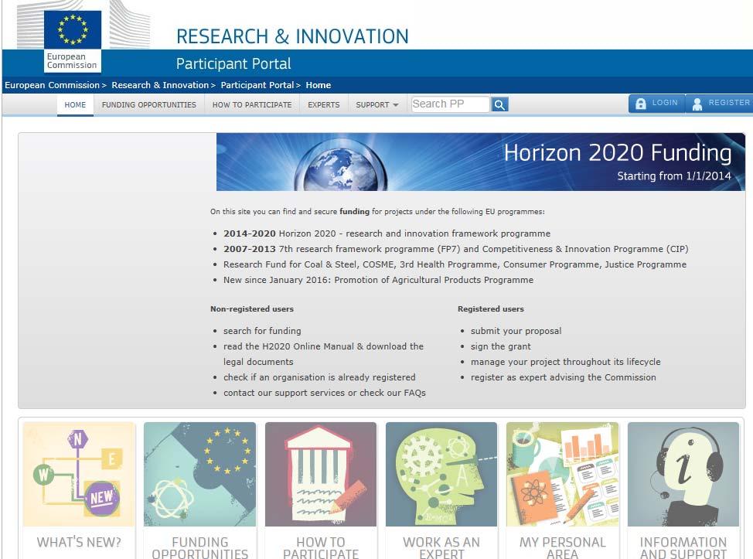Click the Research & Innovation site title
This screenshot has width=753, height=559.
pyautogui.click(x=292, y=36)
